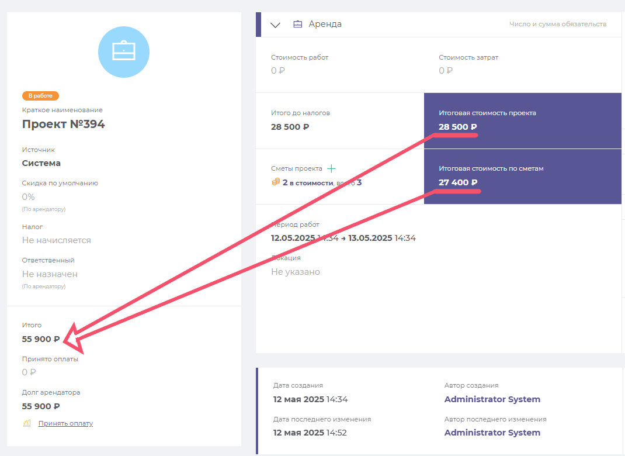Click the Итоговая стоимость проекта 28 500 ₽ value
Viewport: 625px width, 456px height.
pyautogui.click(x=457, y=127)
